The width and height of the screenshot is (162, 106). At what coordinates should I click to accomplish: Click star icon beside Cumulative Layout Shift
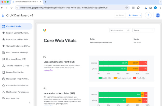4,46
